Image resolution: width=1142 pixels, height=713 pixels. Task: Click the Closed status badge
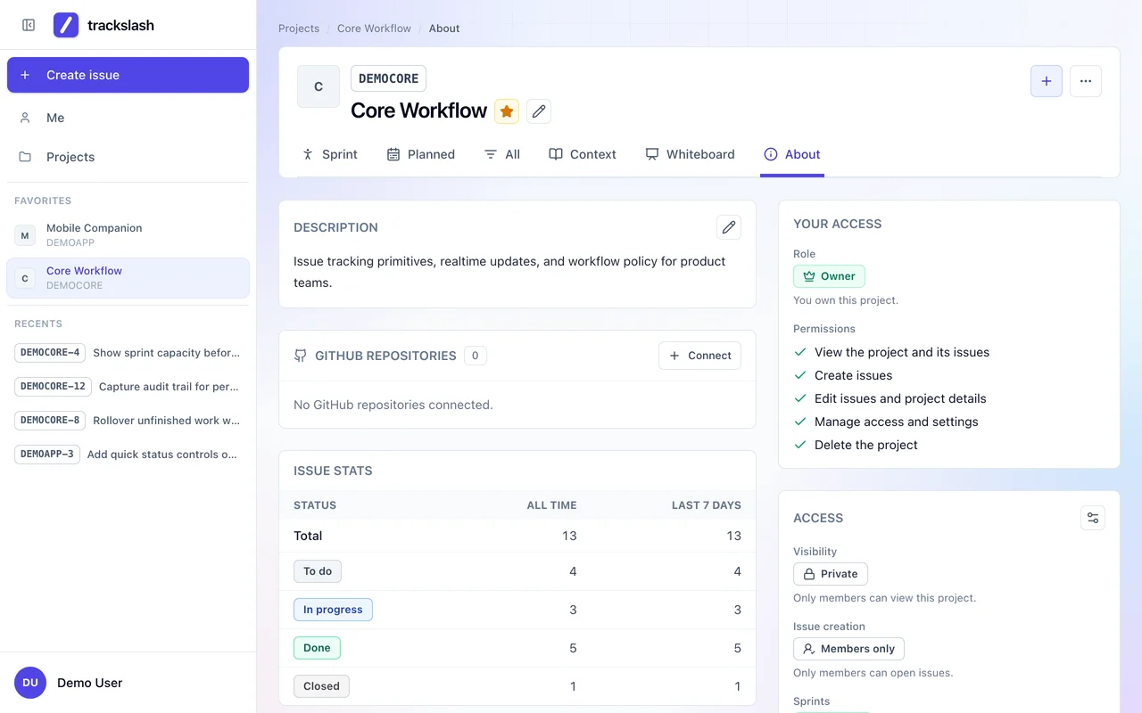[321, 686]
